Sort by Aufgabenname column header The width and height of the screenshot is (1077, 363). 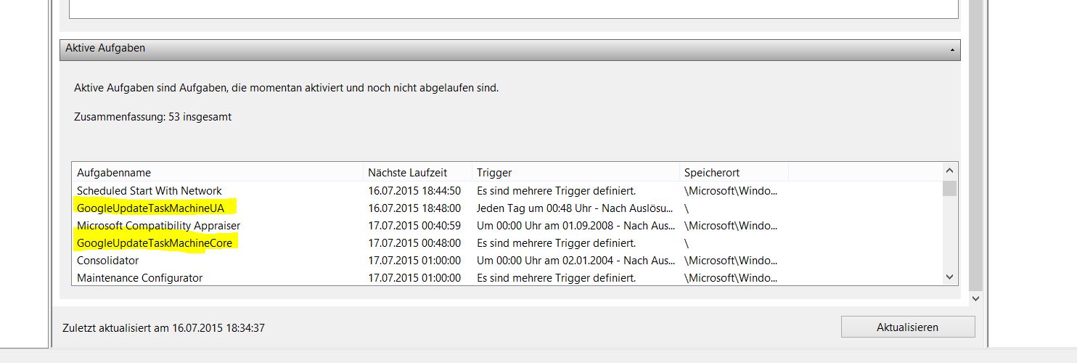pyautogui.click(x=218, y=173)
